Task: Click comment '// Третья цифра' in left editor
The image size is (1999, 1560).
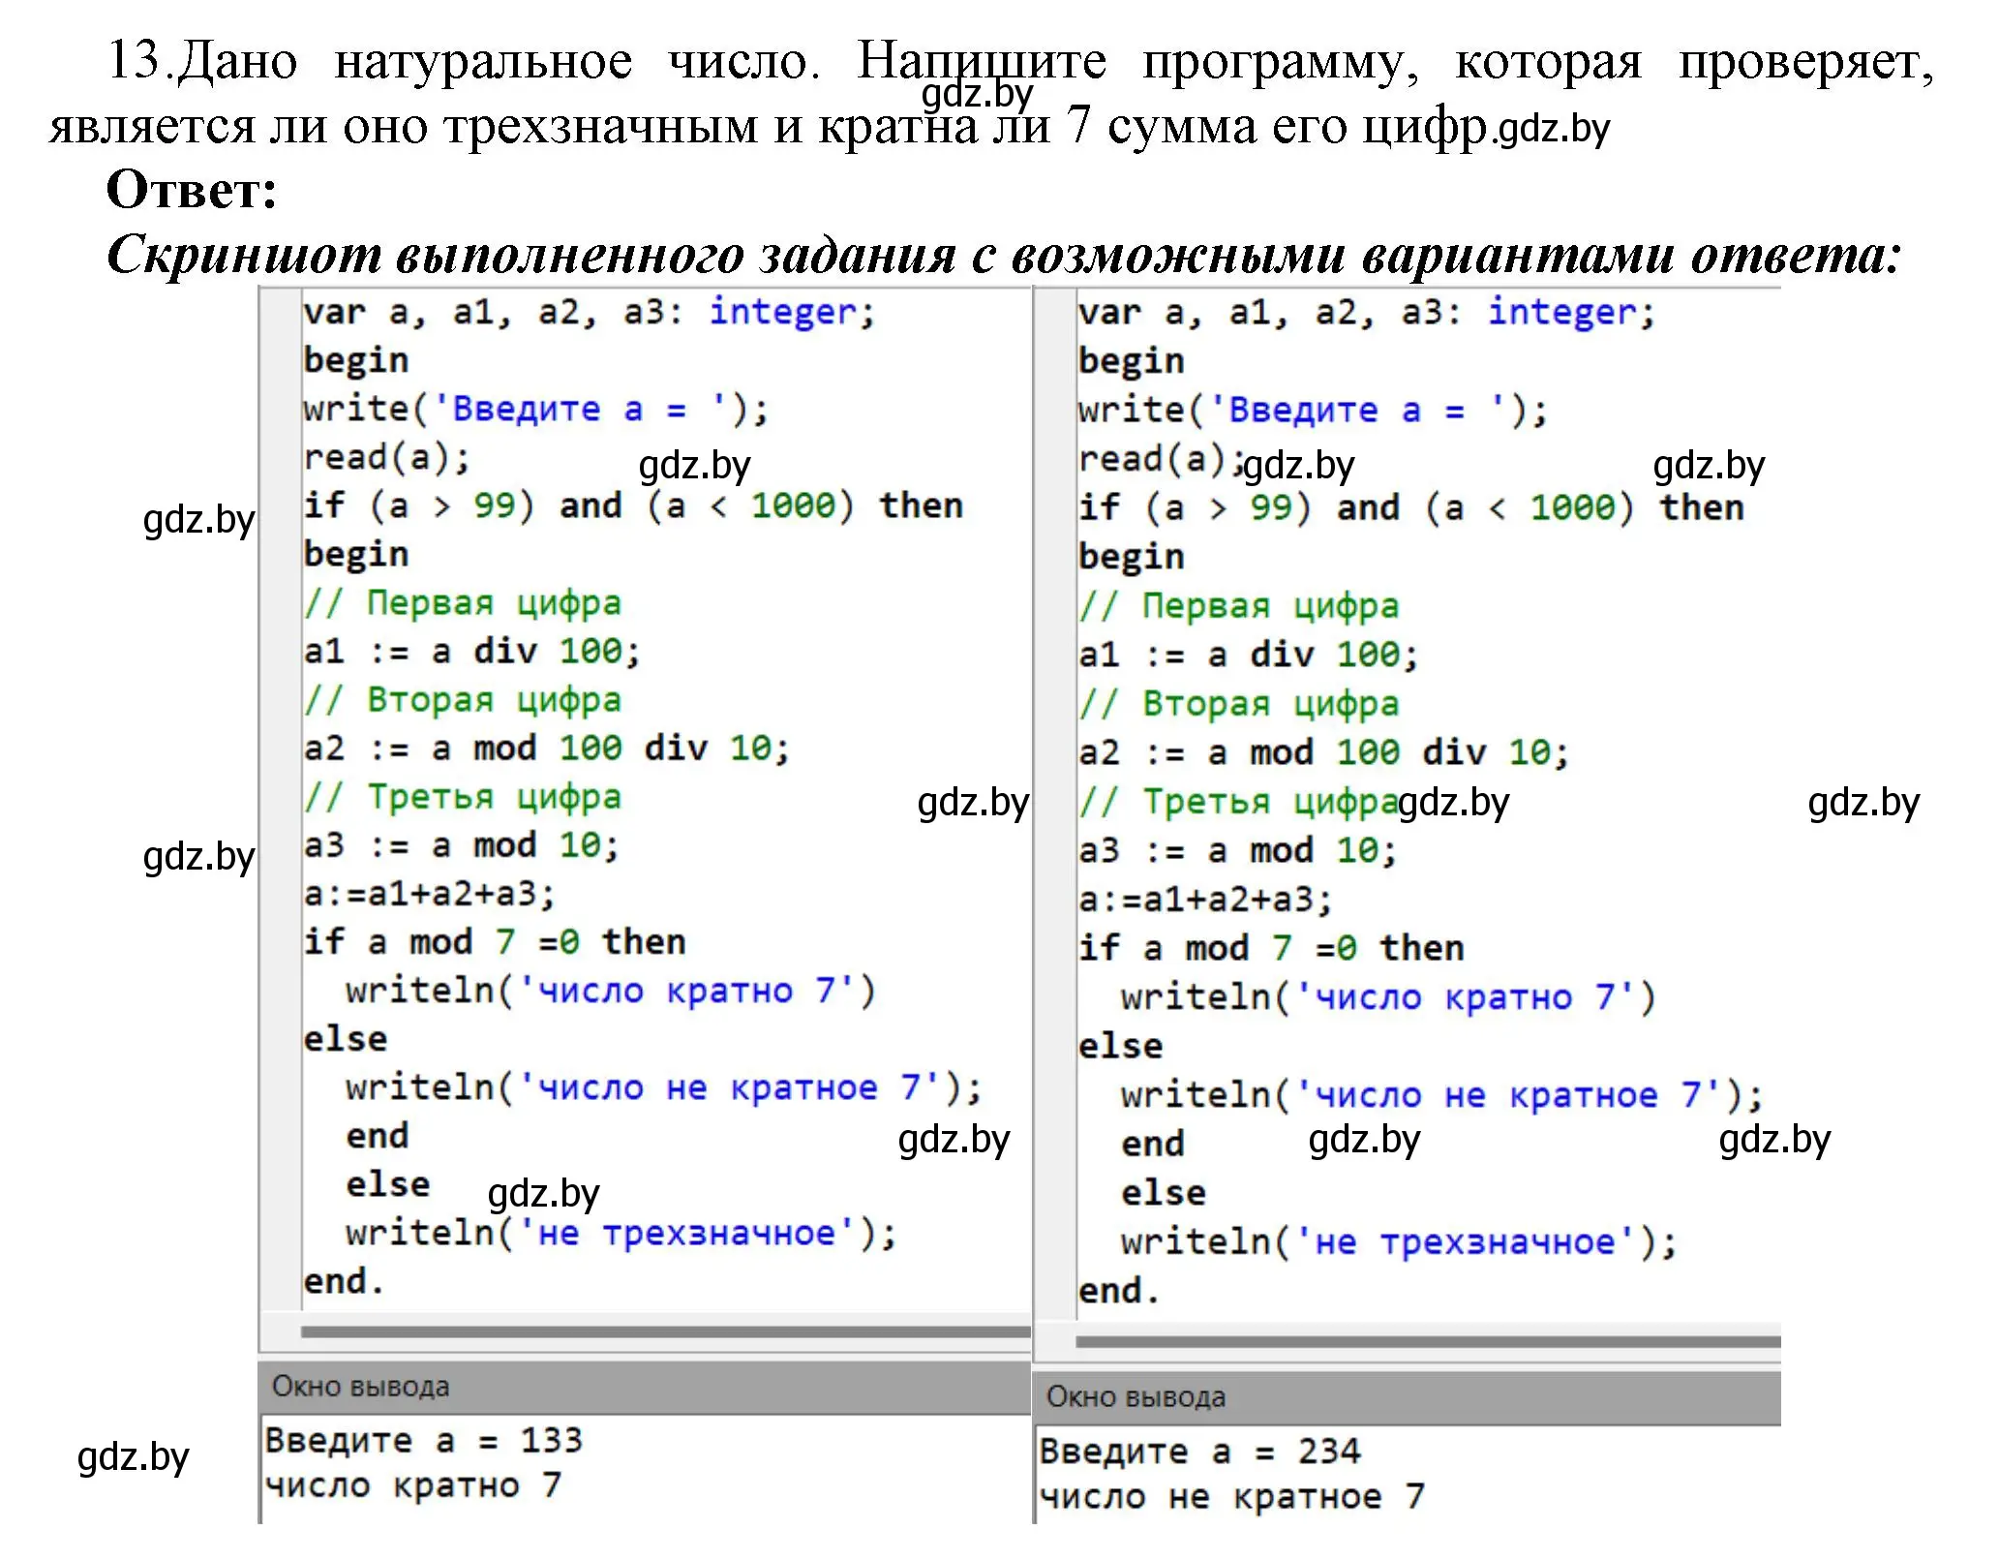Action: (463, 798)
